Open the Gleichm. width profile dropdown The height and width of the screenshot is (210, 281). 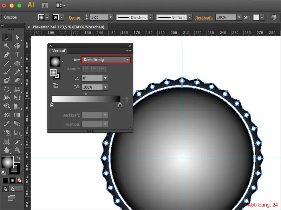(151, 17)
